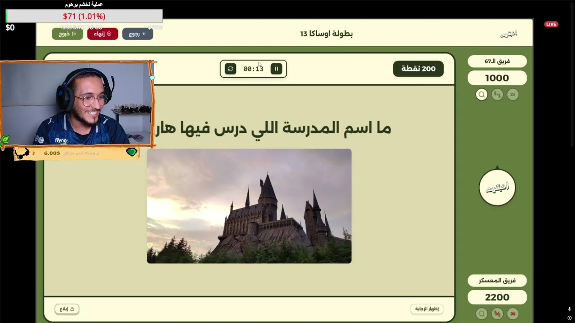Click the خروج exit button
Viewport: 575px width, 323px height.
67,34
